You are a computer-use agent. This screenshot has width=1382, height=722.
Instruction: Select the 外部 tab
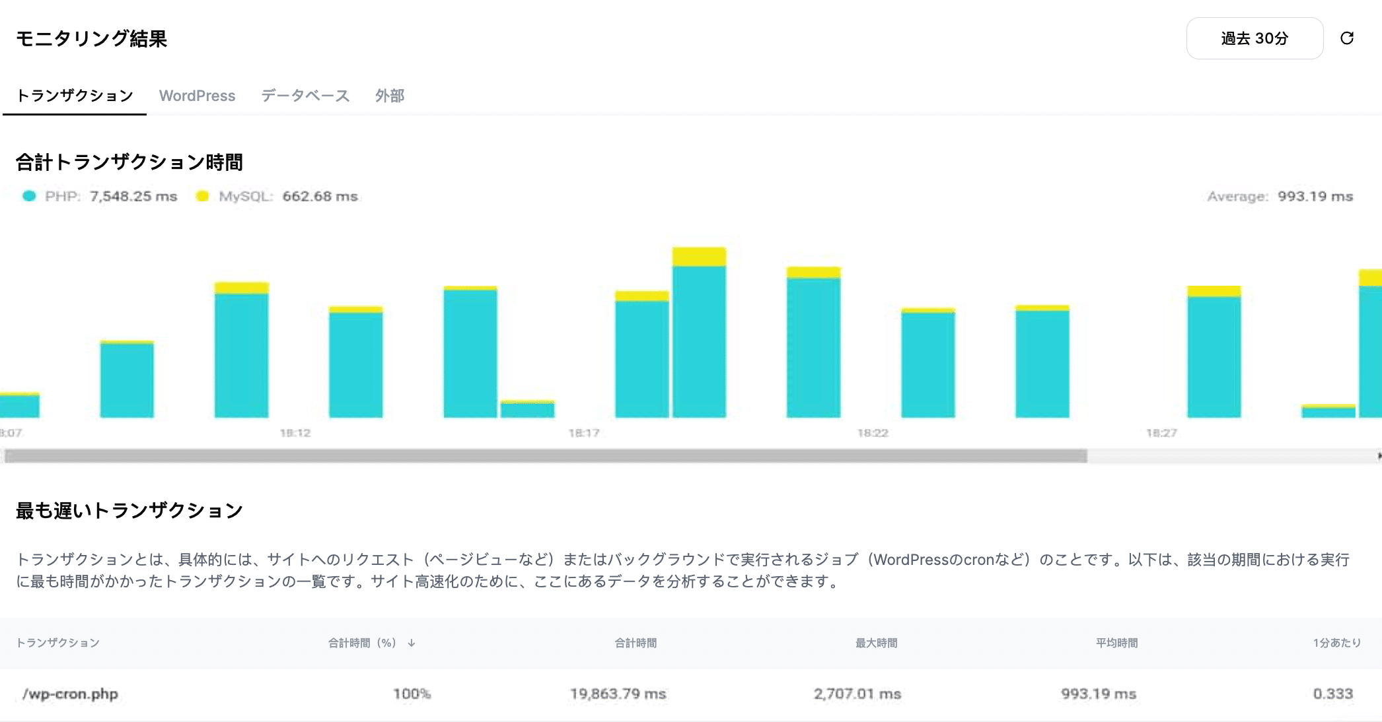click(x=390, y=96)
